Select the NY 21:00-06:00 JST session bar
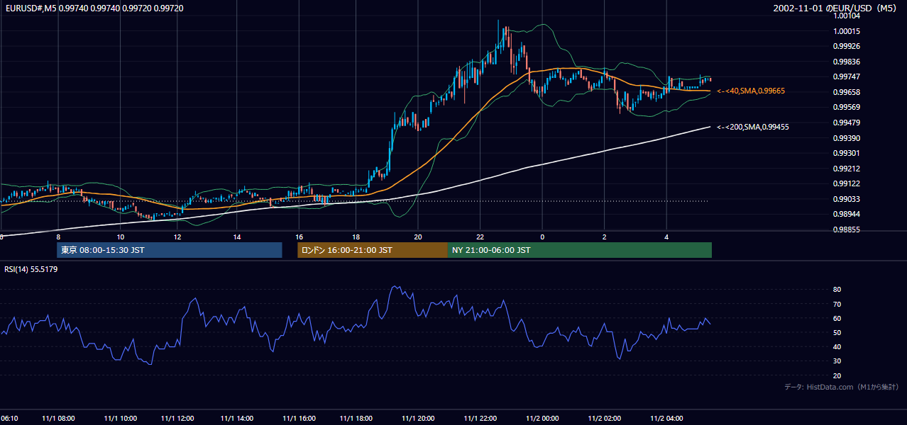This screenshot has width=907, height=425. (580, 250)
